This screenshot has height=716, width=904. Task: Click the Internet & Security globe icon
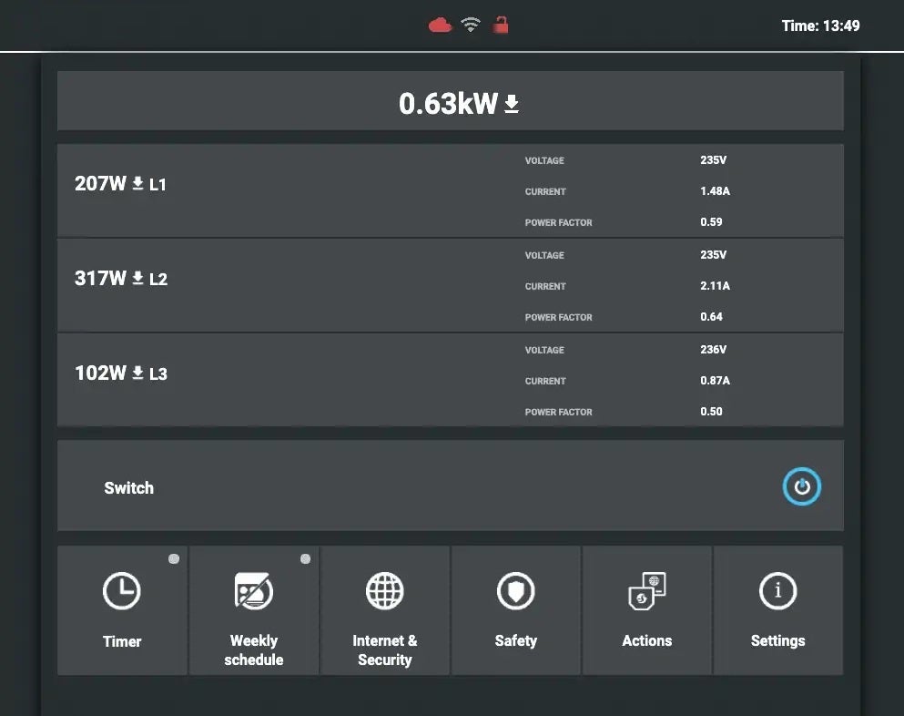pos(384,590)
